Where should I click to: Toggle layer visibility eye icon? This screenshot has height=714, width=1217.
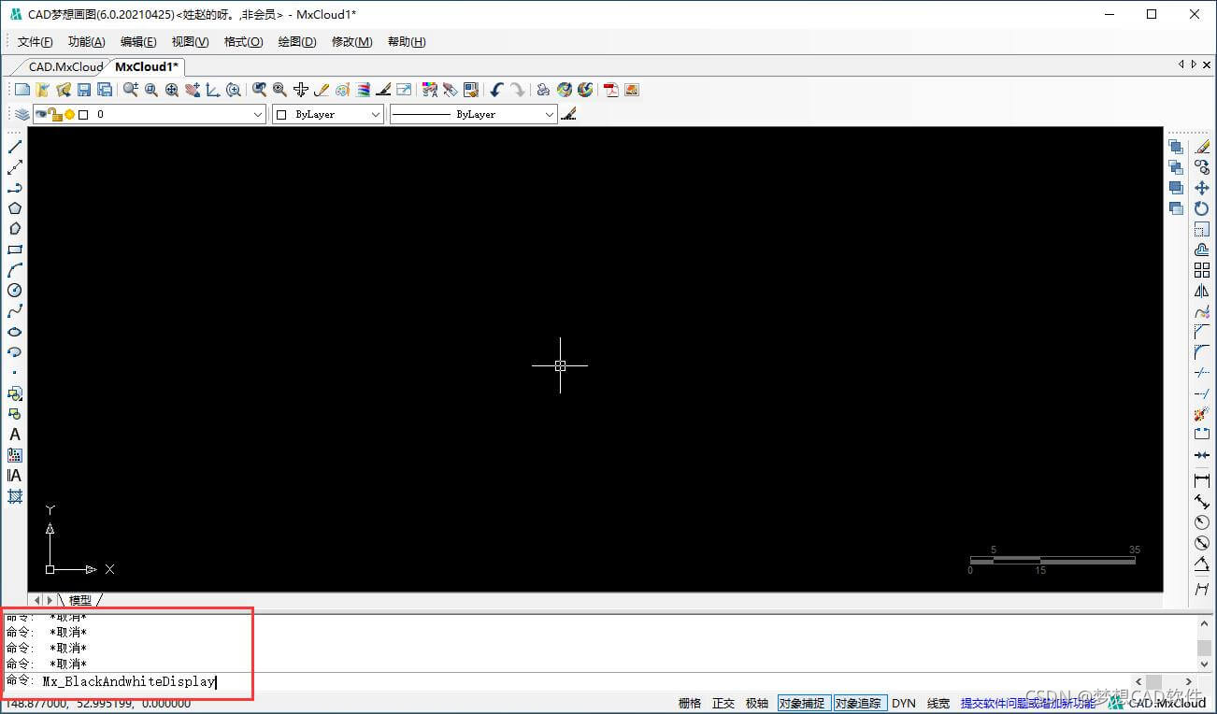coord(42,114)
